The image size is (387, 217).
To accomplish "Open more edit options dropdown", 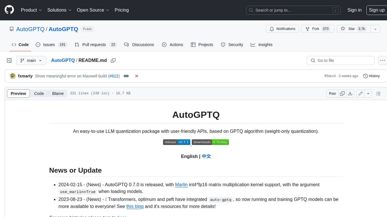I will click(x=368, y=93).
